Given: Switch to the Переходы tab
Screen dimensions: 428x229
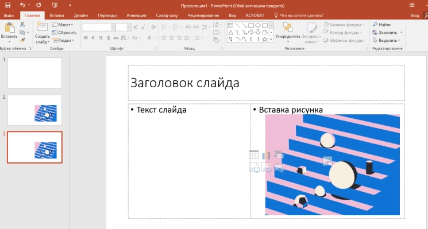Looking at the screenshot, I should click(x=107, y=15).
